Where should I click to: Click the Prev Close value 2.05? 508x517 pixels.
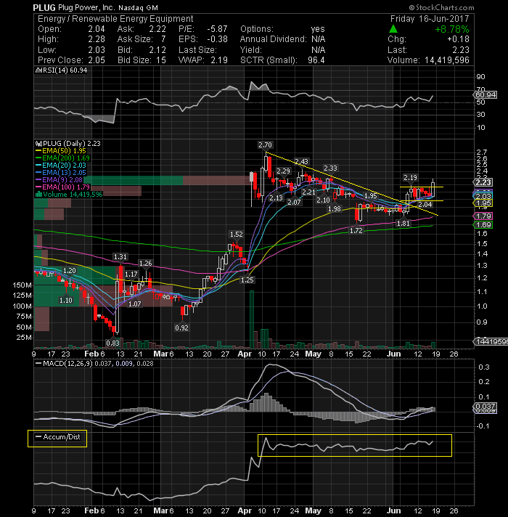pos(97,60)
